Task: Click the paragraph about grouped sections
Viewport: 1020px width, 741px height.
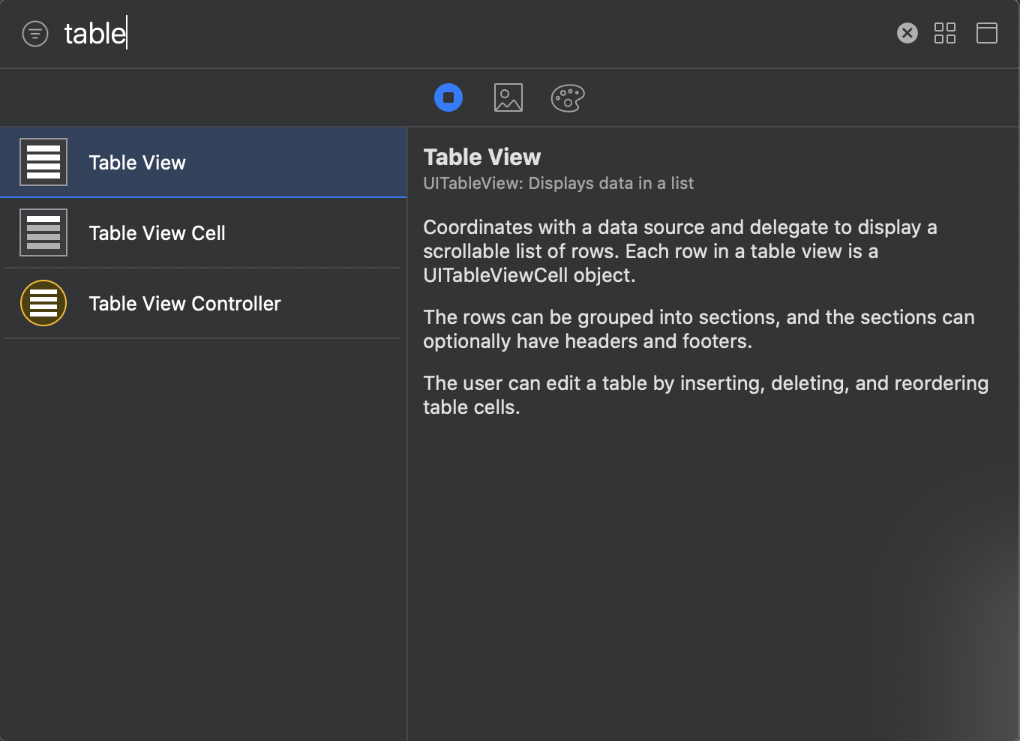Action: [x=697, y=329]
